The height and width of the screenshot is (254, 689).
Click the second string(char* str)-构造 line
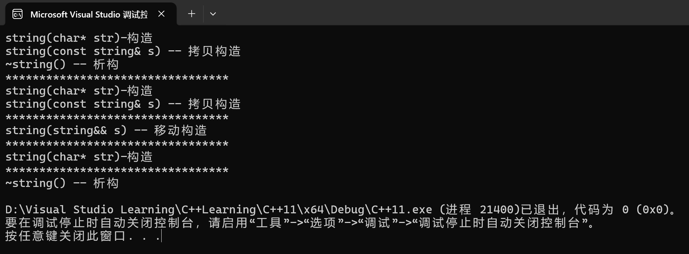coord(78,91)
